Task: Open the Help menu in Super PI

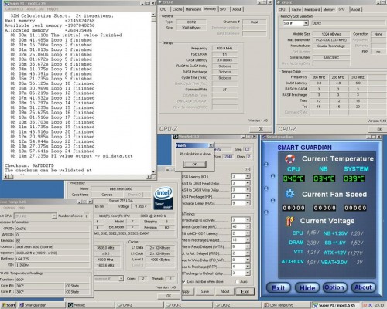Action: [x=53, y=9]
